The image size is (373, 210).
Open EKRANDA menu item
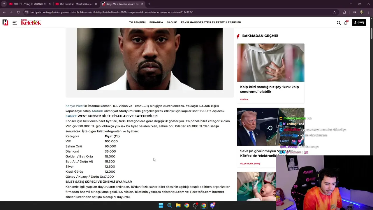(156, 22)
